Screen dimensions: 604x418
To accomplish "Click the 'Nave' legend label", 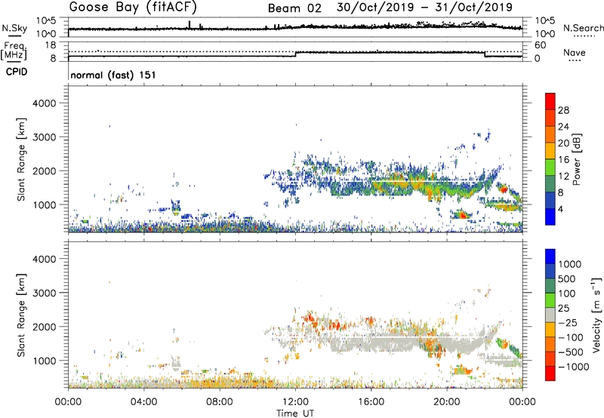I will tap(575, 52).
